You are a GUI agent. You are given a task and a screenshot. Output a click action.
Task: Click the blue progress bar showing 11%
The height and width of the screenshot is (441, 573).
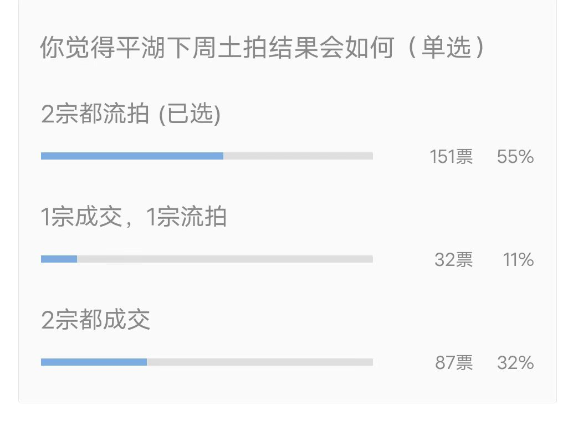[x=59, y=259]
